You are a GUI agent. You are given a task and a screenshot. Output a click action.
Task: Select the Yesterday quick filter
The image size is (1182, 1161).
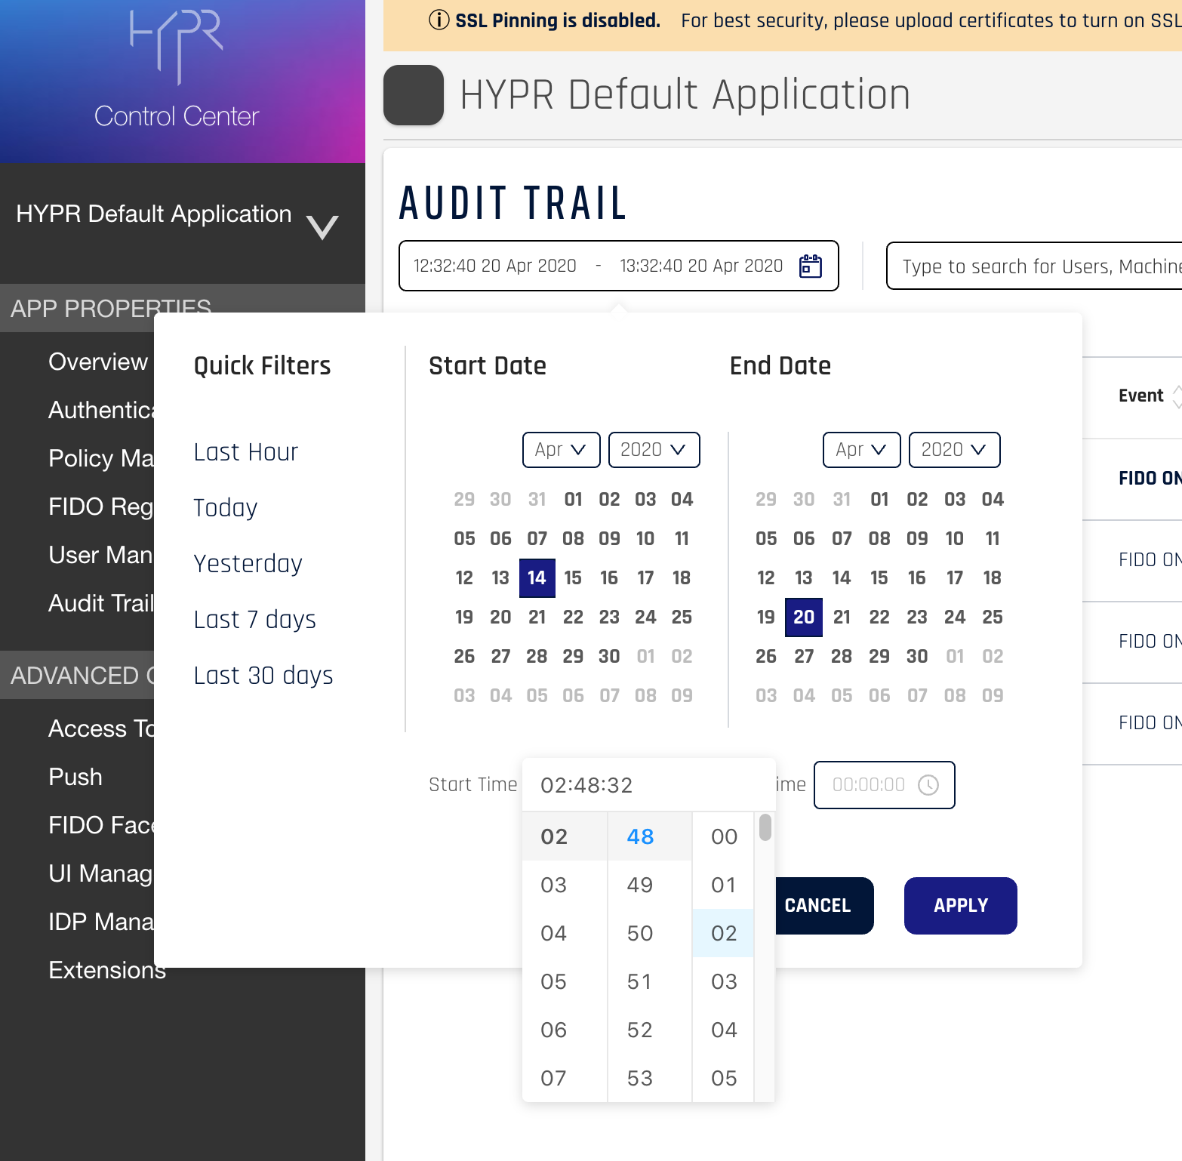[248, 564]
